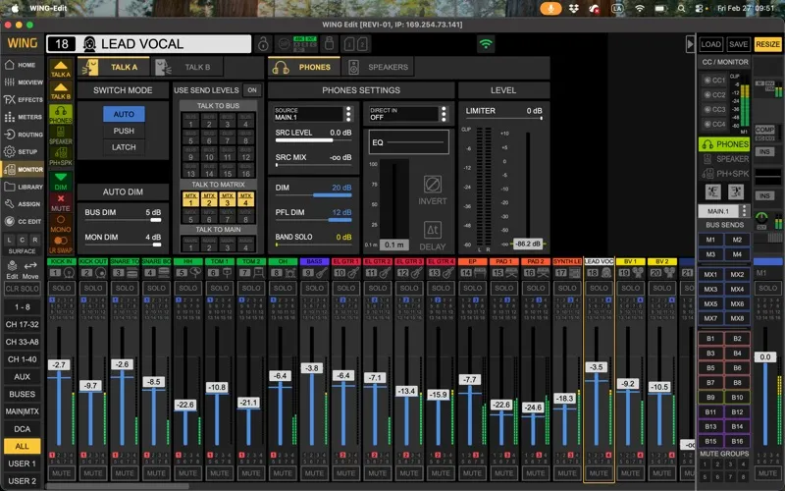Viewport: 785px width, 491px height.
Task: Click the phones EQ display box
Action: tap(409, 142)
